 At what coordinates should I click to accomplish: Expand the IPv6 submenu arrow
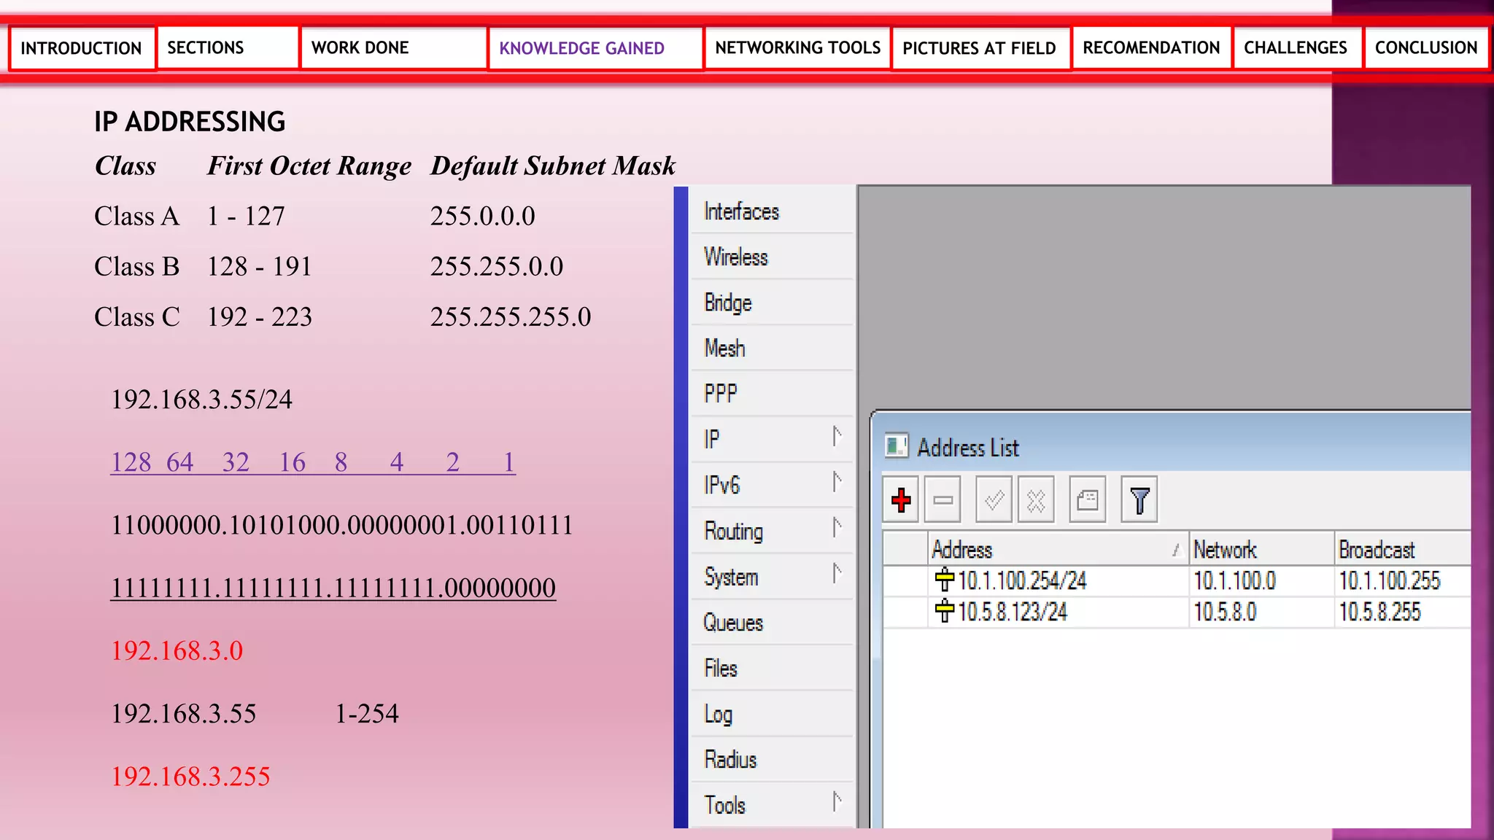837,482
